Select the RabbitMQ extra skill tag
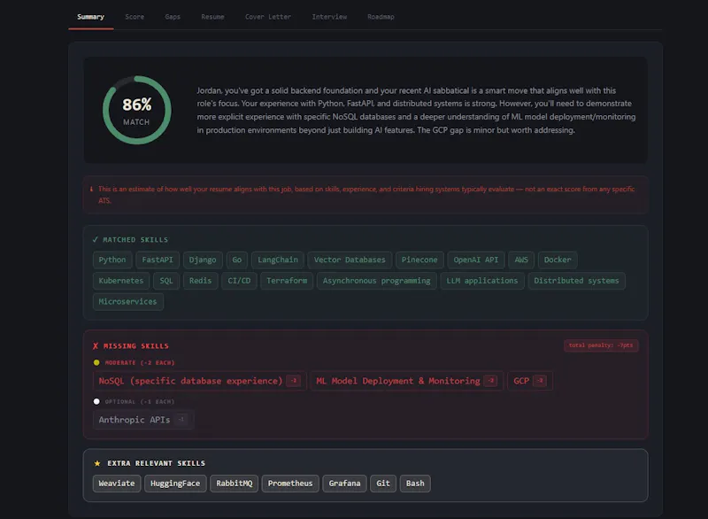 235,484
